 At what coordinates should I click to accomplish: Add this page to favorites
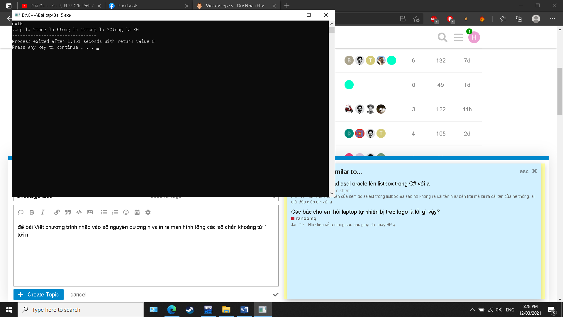pyautogui.click(x=416, y=19)
